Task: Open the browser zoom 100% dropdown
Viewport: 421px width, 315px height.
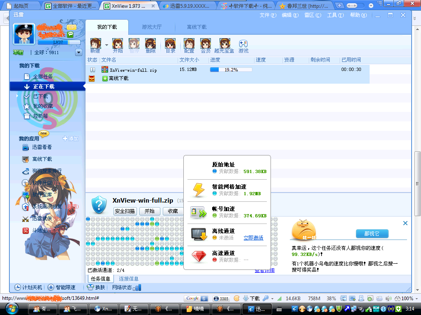Action: click(x=416, y=299)
